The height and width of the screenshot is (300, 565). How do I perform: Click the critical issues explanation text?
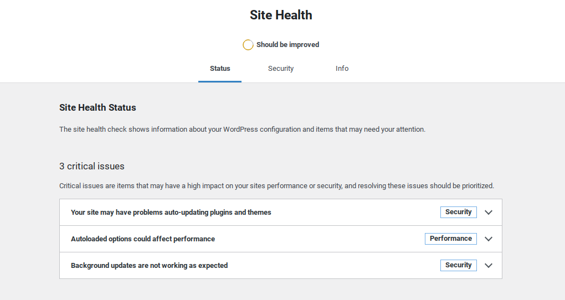pyautogui.click(x=276, y=186)
